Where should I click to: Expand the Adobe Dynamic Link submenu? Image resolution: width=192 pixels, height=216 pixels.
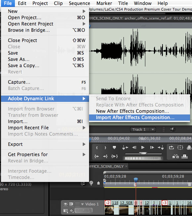click(x=45, y=99)
